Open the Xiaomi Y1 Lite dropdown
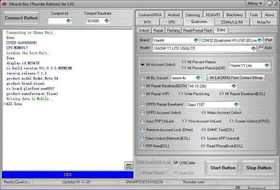This screenshot has width=280, height=190. point(267,66)
